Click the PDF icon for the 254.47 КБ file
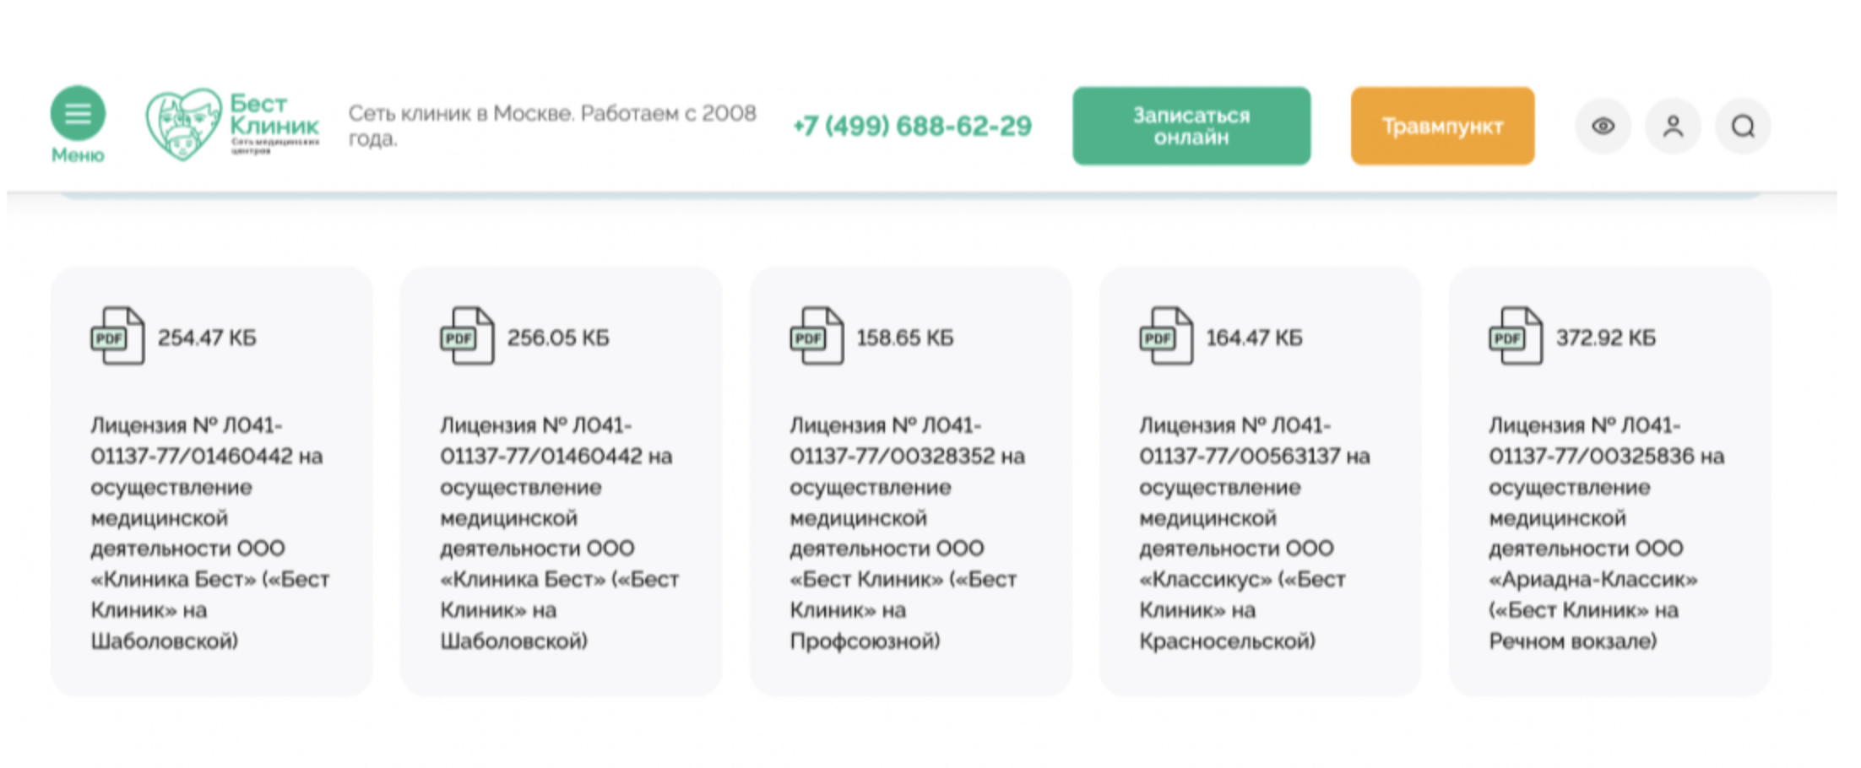The image size is (1861, 768). click(117, 336)
